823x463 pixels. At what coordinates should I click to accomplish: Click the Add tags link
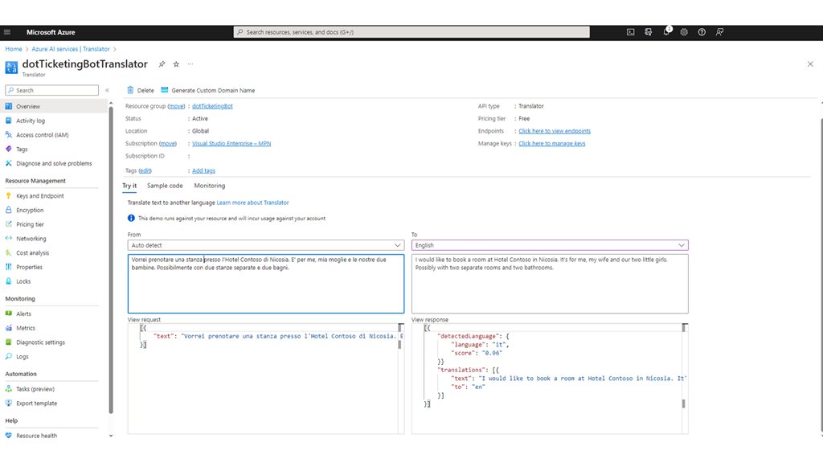[203, 170]
